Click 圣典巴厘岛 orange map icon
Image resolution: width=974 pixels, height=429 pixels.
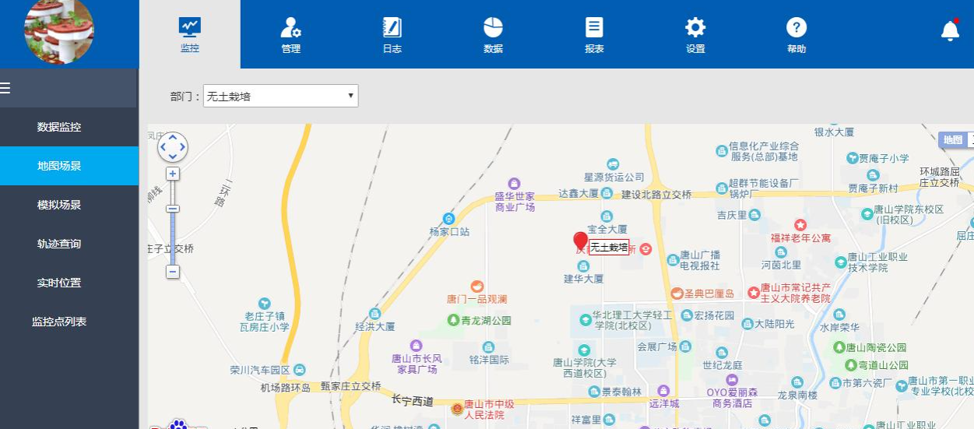tap(677, 294)
